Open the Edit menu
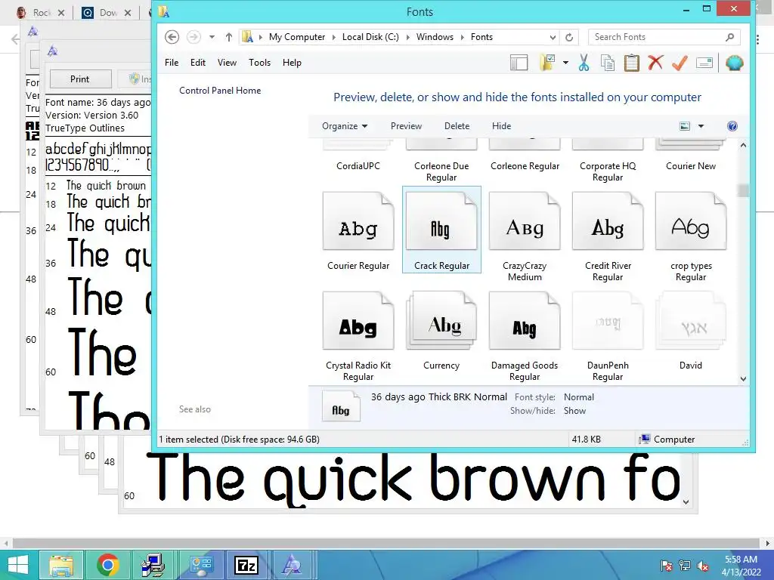The height and width of the screenshot is (580, 774). click(198, 63)
